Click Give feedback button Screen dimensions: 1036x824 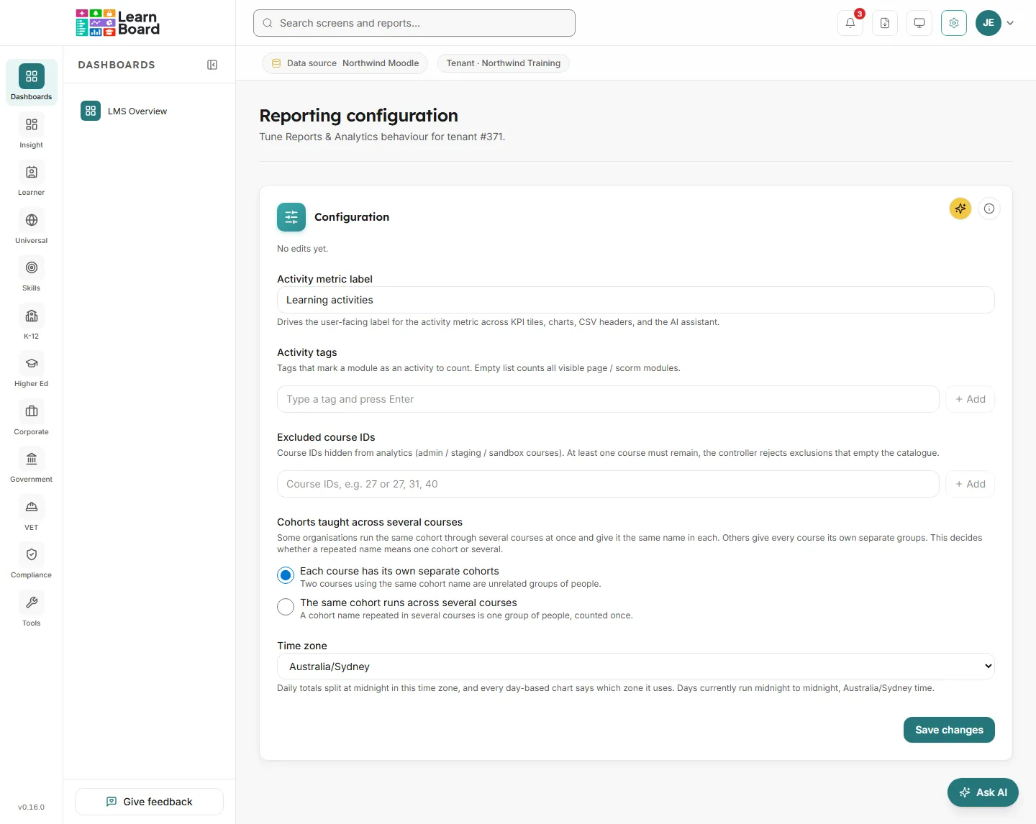pyautogui.click(x=149, y=802)
